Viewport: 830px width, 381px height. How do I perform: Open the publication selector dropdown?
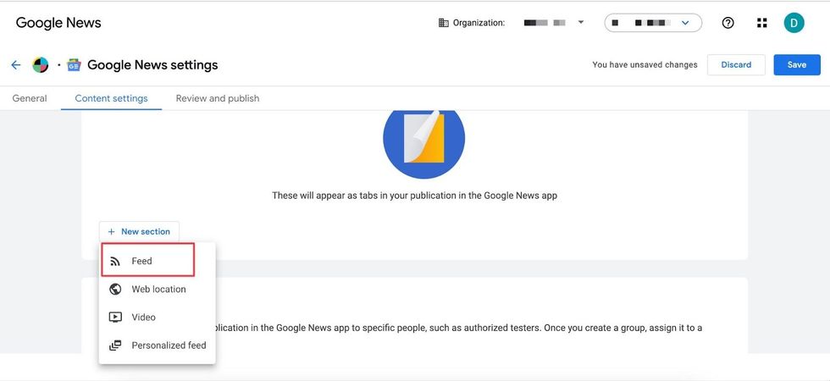[x=653, y=23]
